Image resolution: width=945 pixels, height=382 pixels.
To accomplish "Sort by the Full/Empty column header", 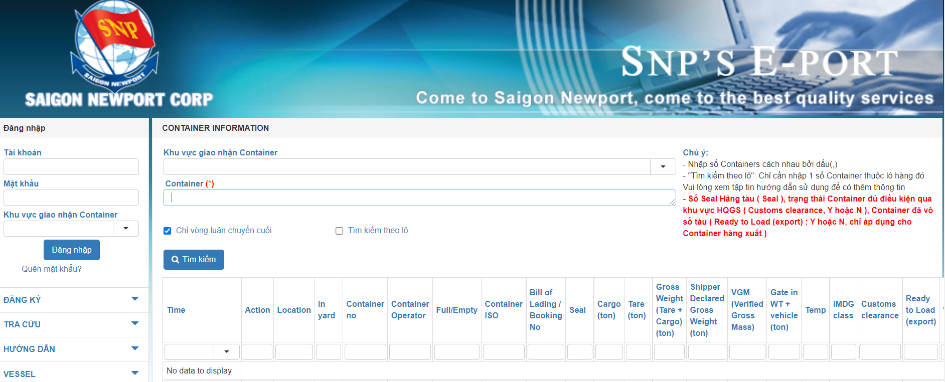I will (457, 310).
